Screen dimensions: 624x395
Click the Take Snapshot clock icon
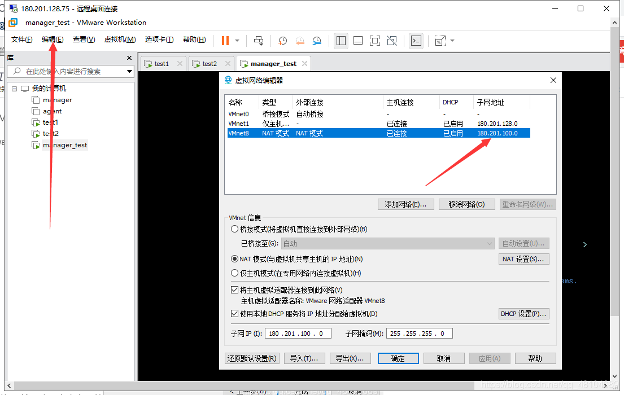(x=282, y=41)
